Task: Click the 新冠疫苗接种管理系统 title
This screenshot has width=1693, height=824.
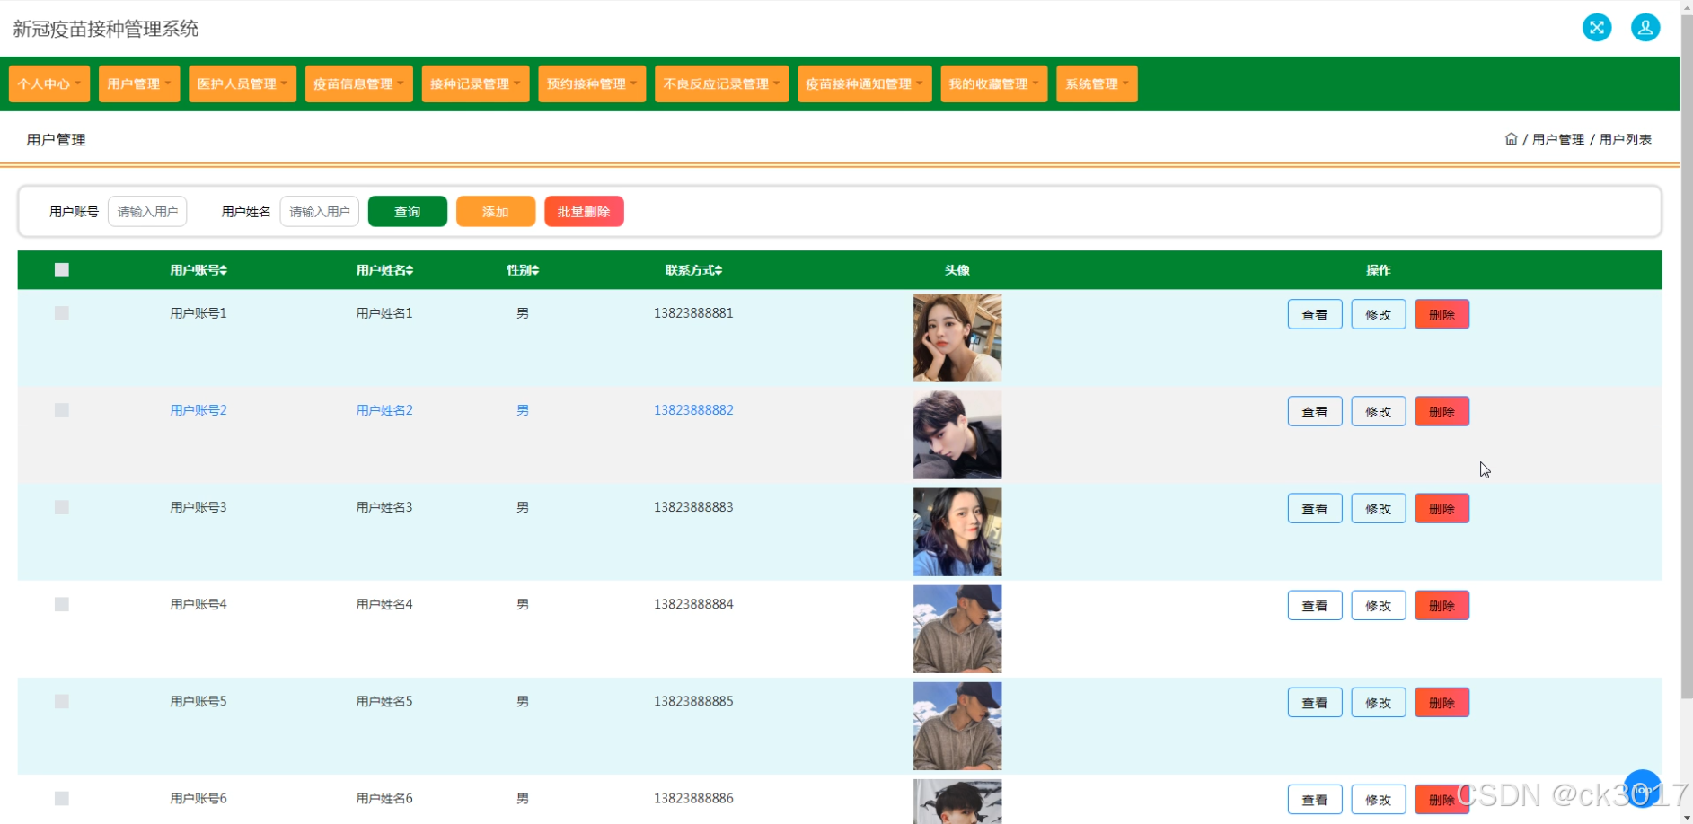Action: [106, 29]
